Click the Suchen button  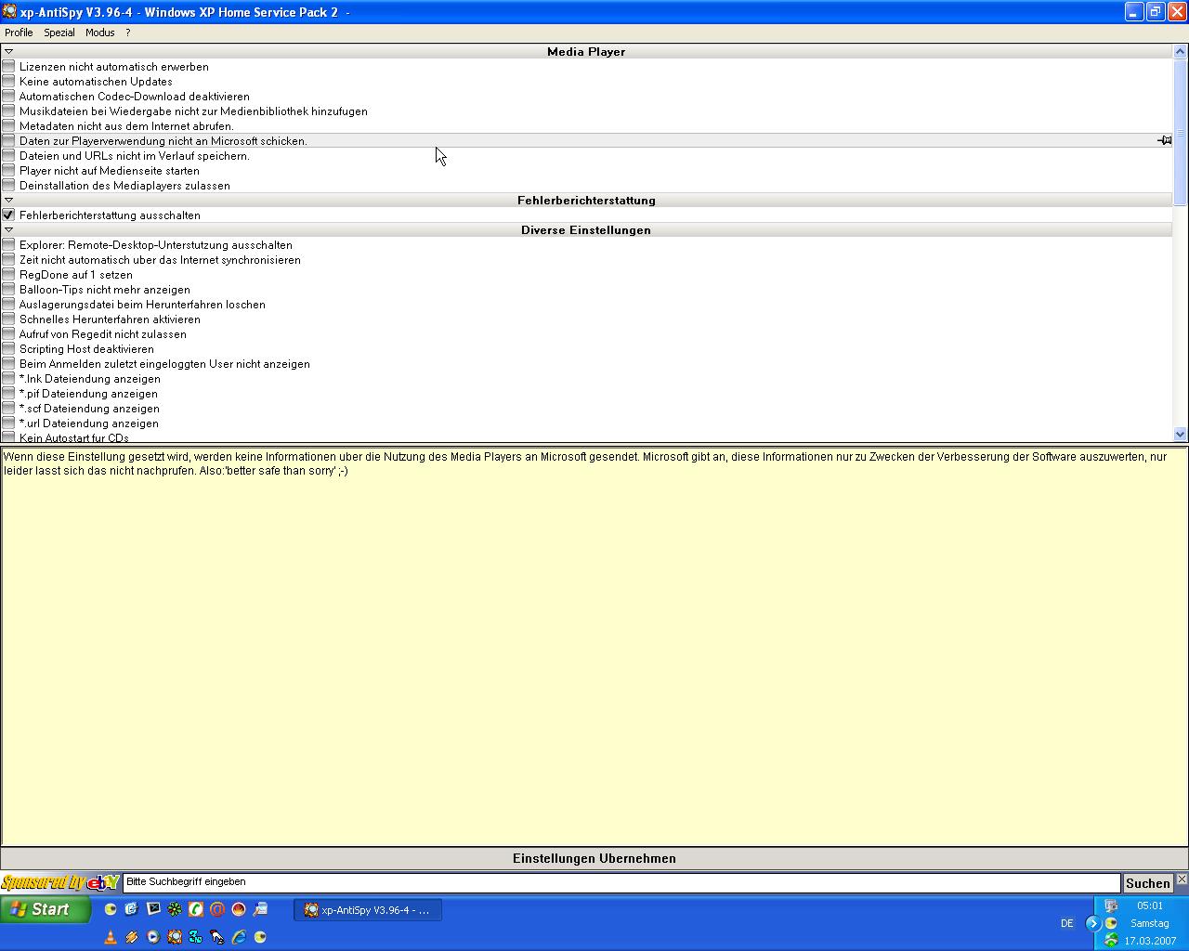(1148, 883)
